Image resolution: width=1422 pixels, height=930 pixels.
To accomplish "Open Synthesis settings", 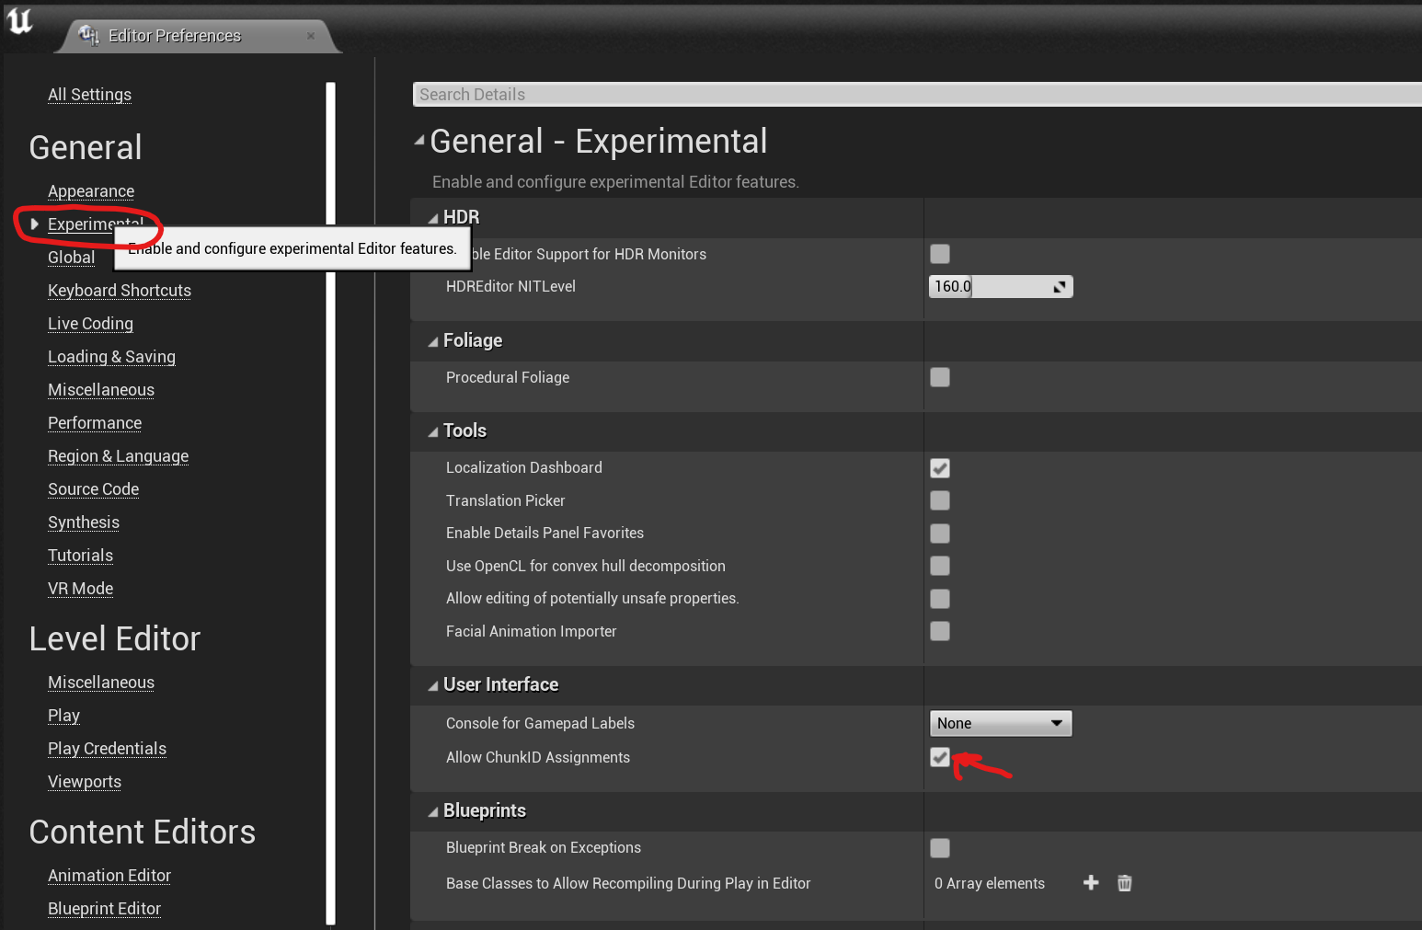I will pos(84,522).
